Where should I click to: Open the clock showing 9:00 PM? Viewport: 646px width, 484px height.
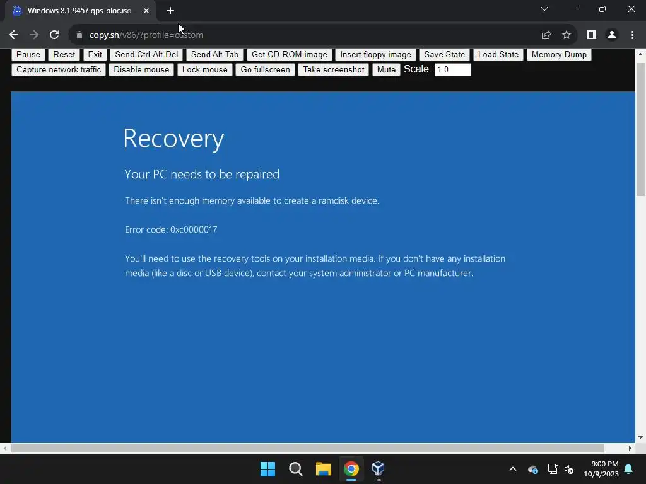[601, 469]
